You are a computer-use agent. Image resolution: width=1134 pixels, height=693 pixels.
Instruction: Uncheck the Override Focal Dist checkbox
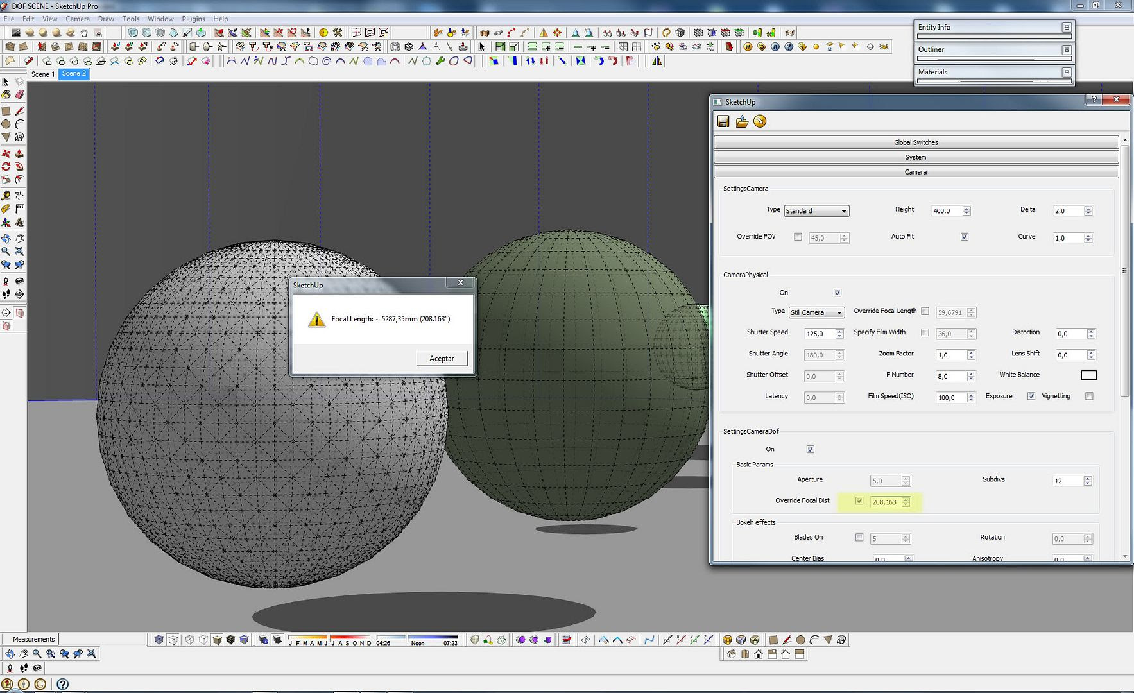[x=859, y=501]
